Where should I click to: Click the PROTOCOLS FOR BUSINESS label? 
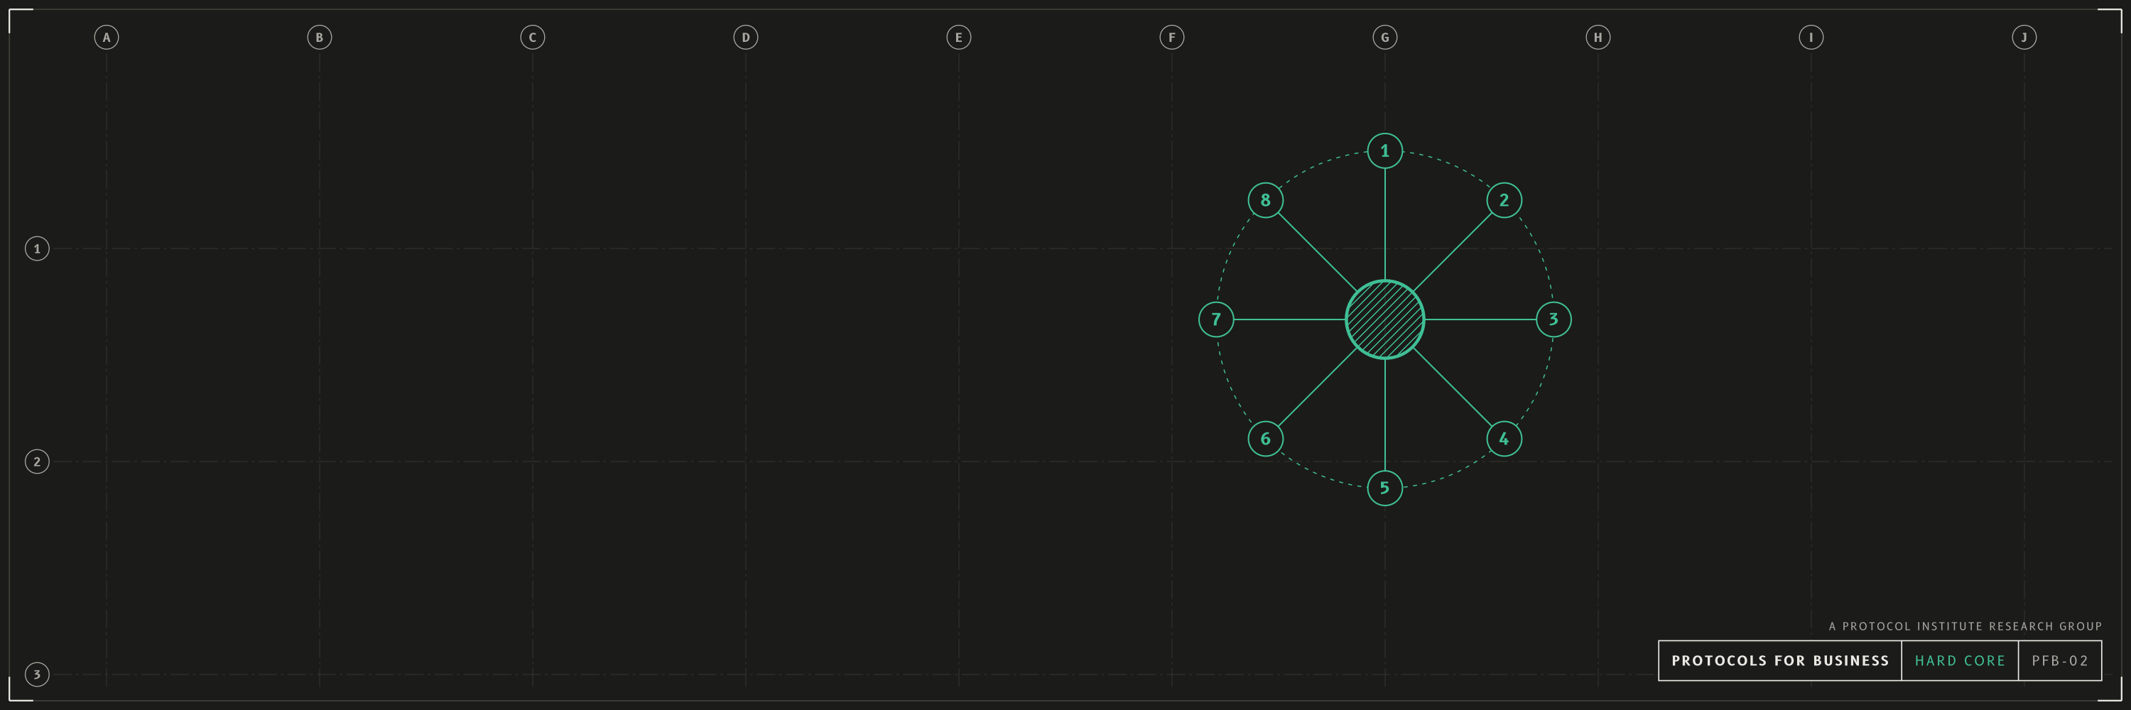pyautogui.click(x=1780, y=660)
